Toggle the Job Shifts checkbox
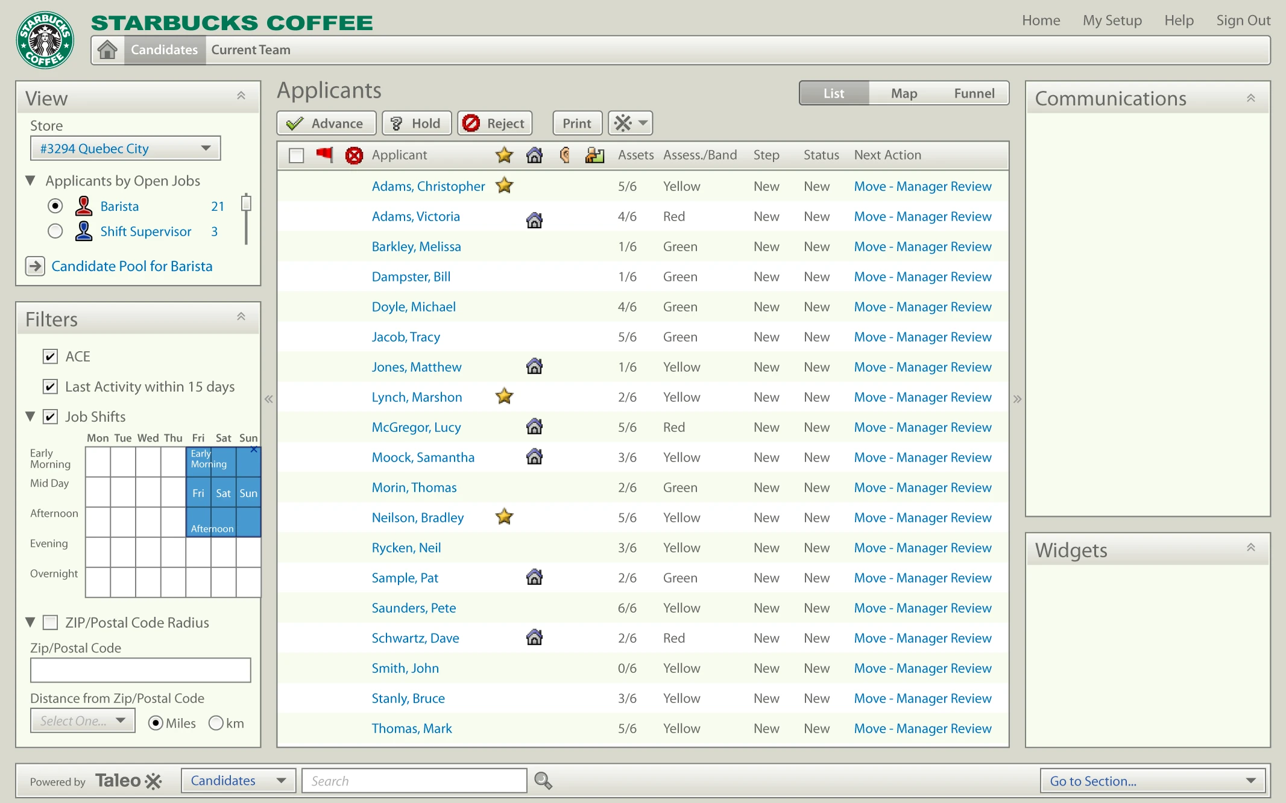This screenshot has height=803, width=1286. click(x=51, y=417)
